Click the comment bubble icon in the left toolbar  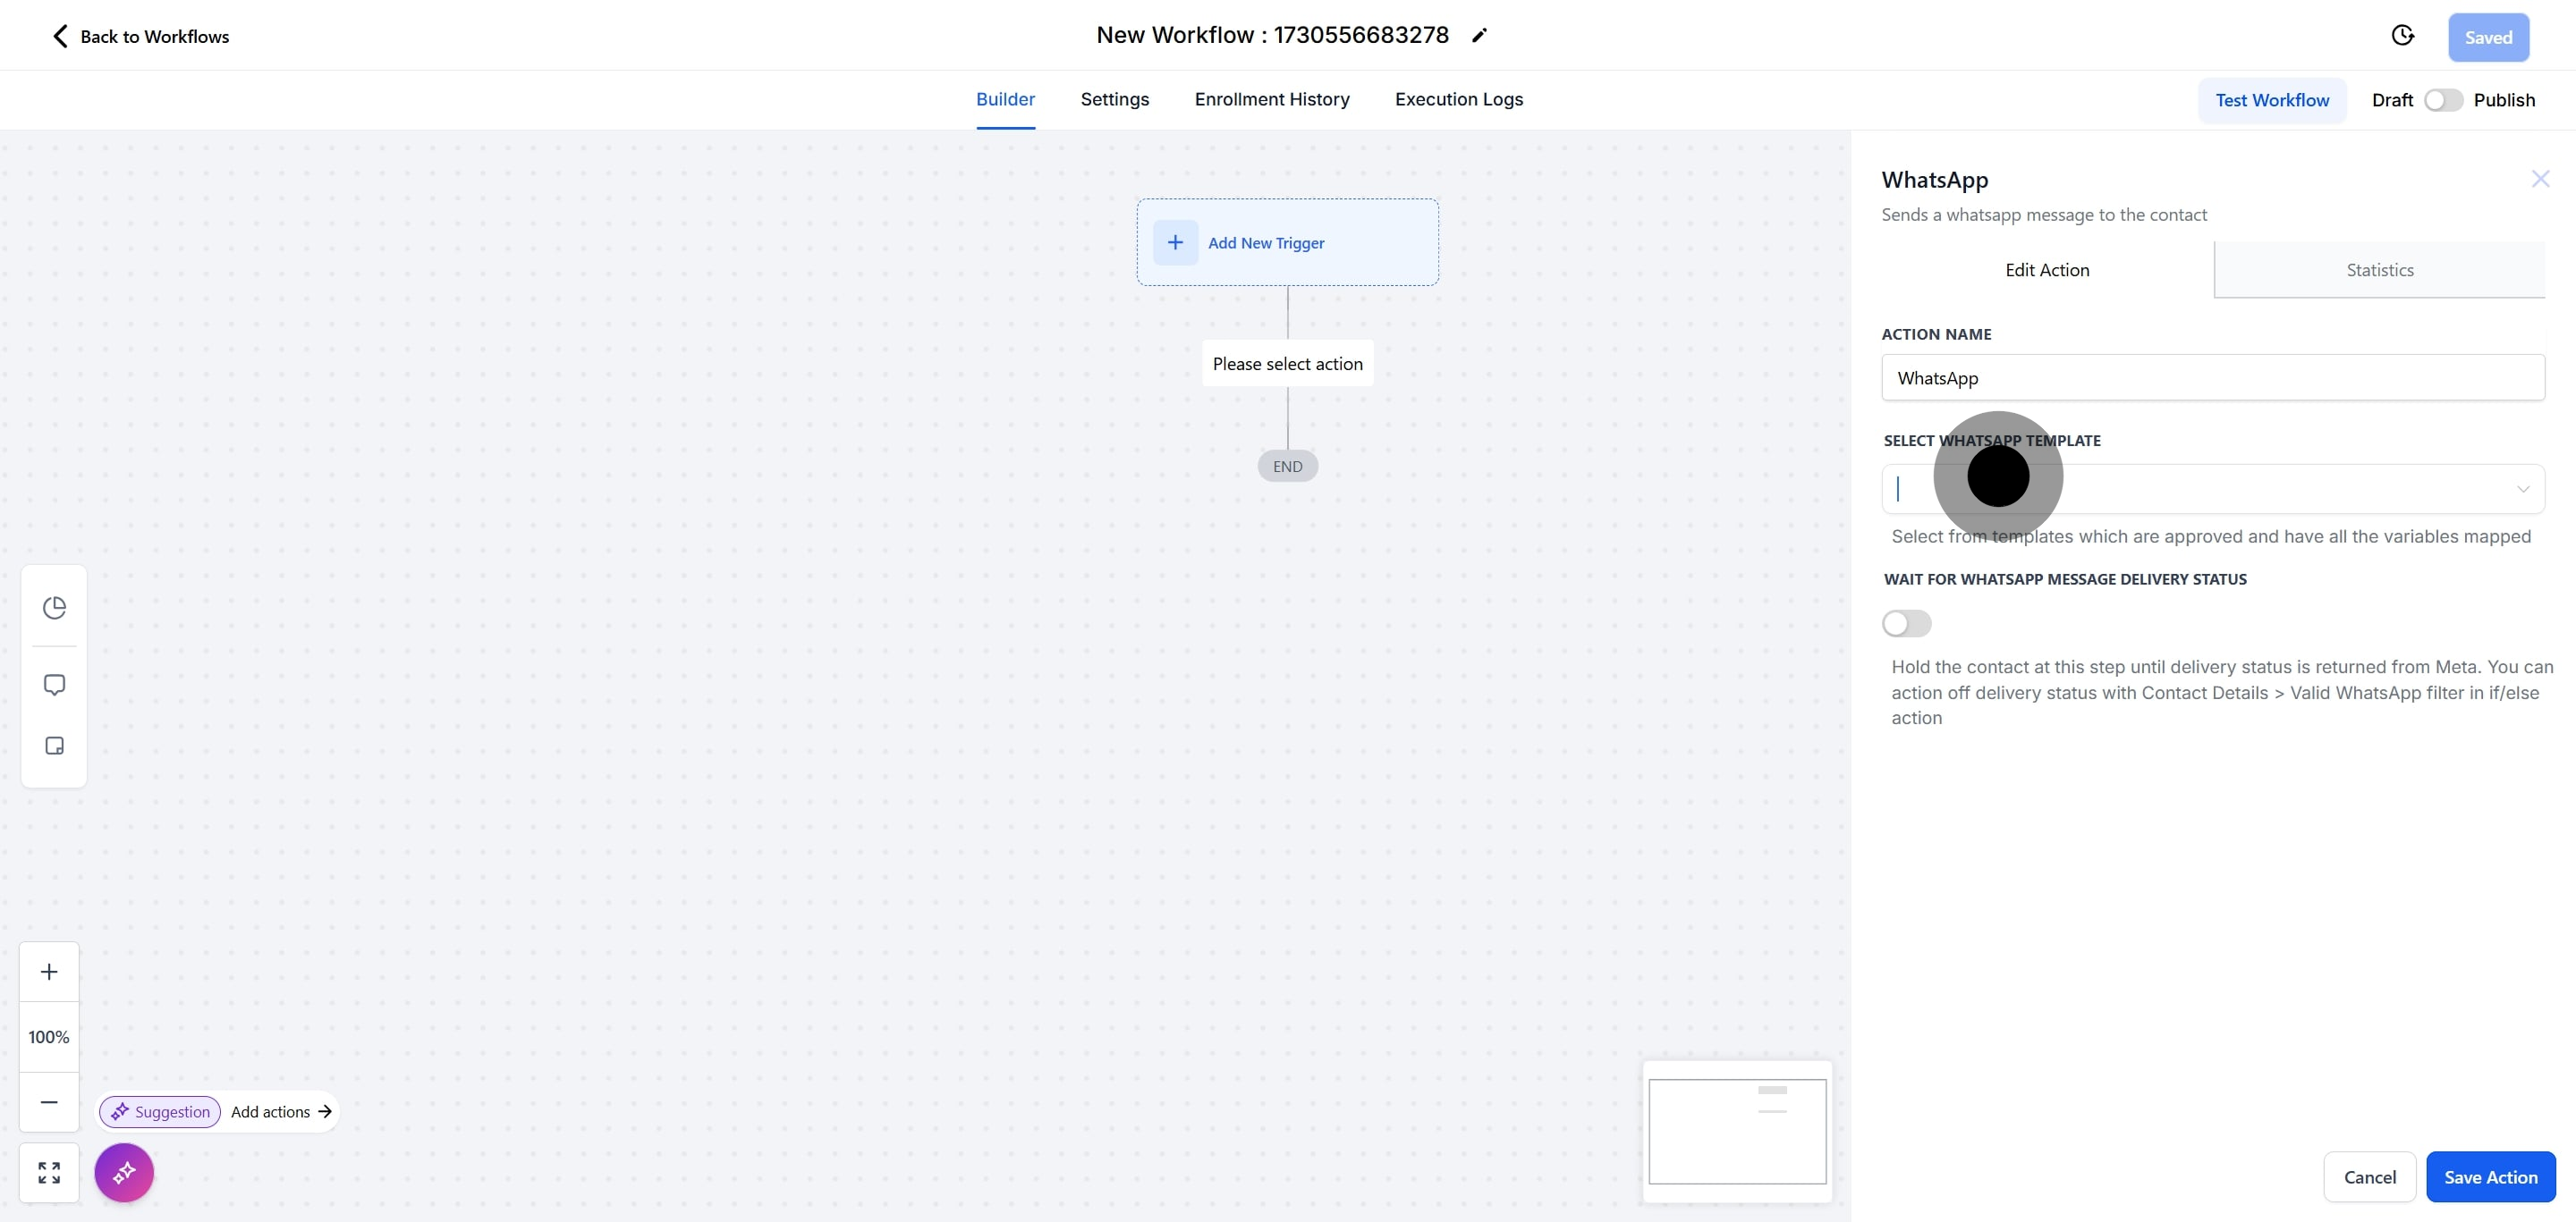tap(54, 685)
